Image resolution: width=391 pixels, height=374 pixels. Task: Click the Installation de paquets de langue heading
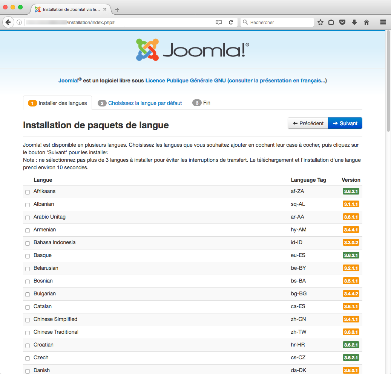96,125
